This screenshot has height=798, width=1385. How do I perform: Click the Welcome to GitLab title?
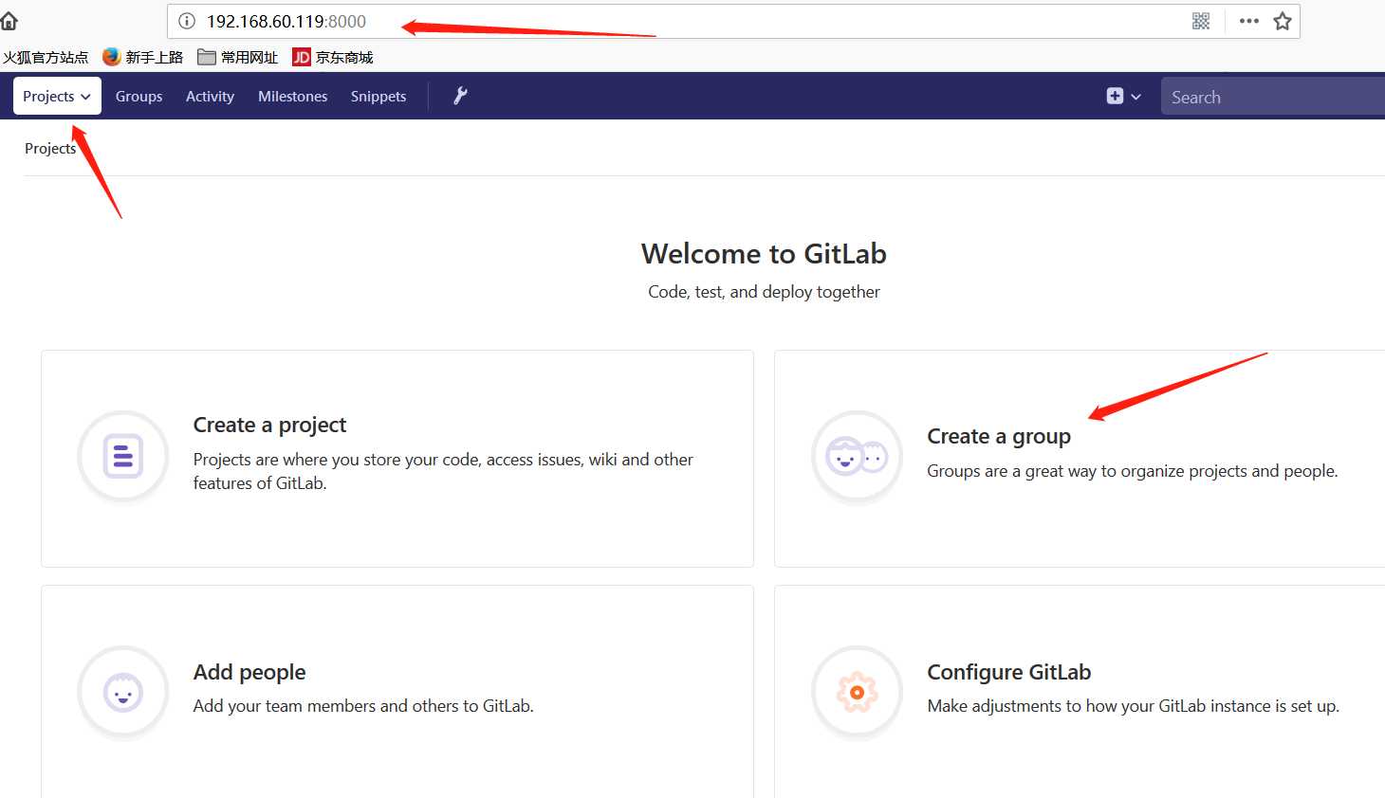coord(764,254)
